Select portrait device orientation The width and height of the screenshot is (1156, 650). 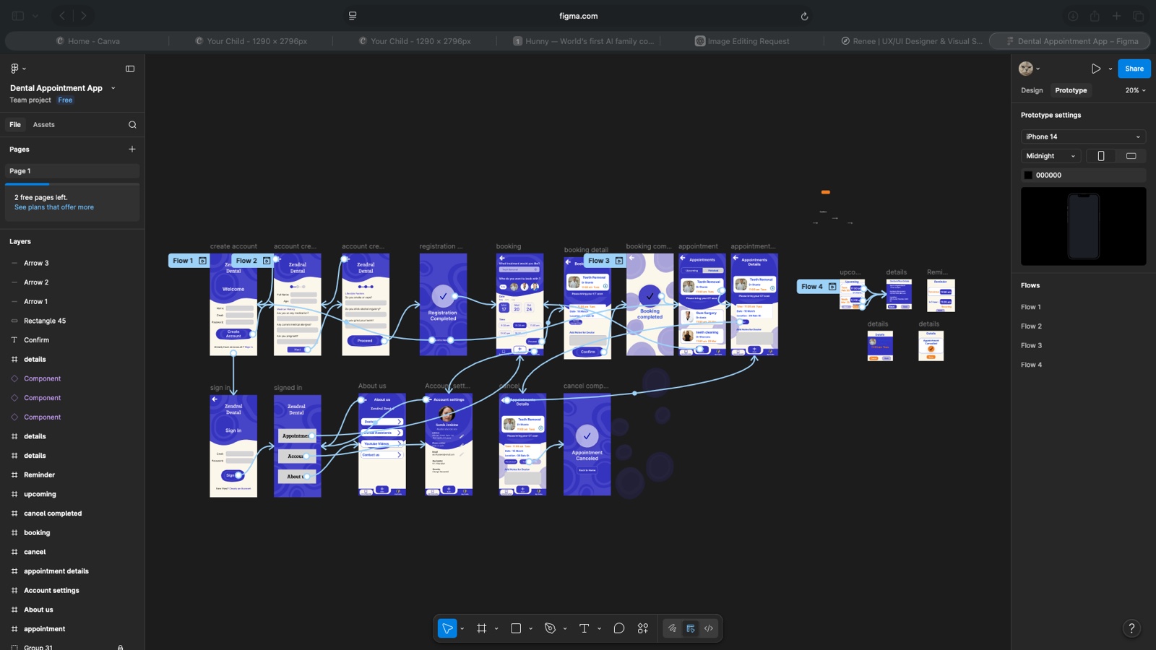point(1101,156)
